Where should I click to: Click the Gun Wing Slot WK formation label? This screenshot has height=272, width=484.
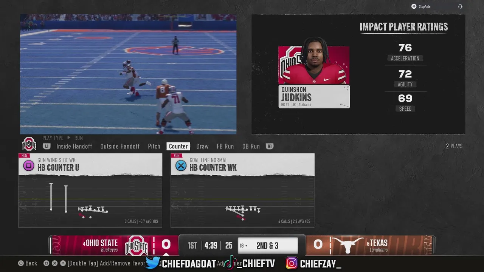tap(57, 160)
